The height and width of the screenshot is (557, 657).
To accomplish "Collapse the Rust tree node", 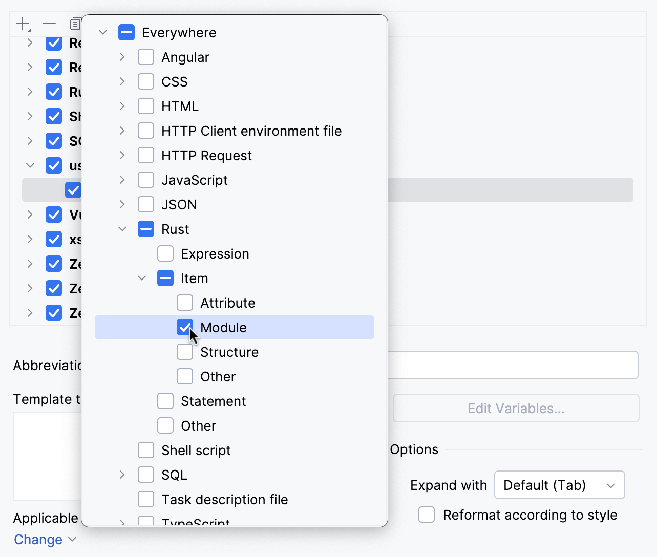I will coord(122,229).
